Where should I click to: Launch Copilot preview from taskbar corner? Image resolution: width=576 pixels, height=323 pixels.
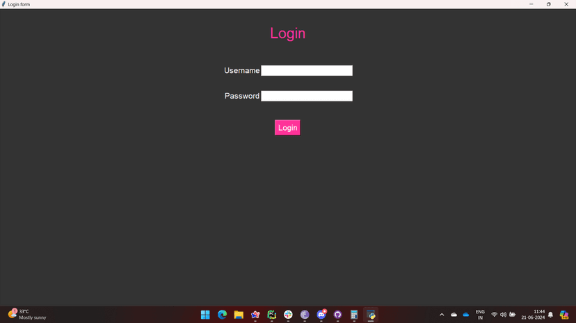point(564,315)
